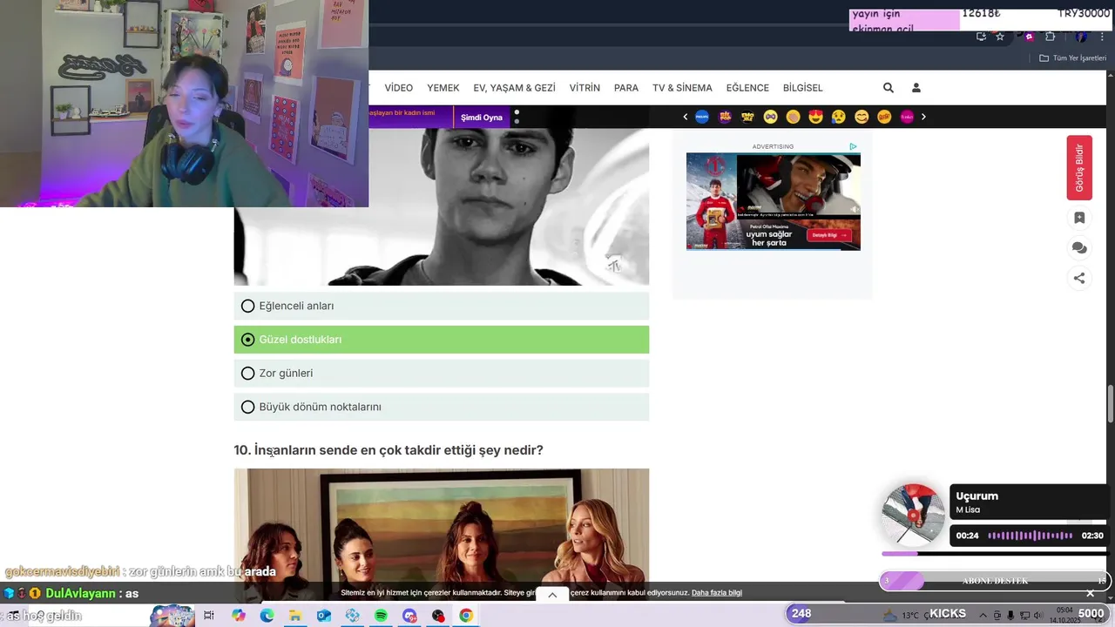Screen dimensions: 1115x627
Task: Open the BİLGİSEL menu
Action: (802, 88)
